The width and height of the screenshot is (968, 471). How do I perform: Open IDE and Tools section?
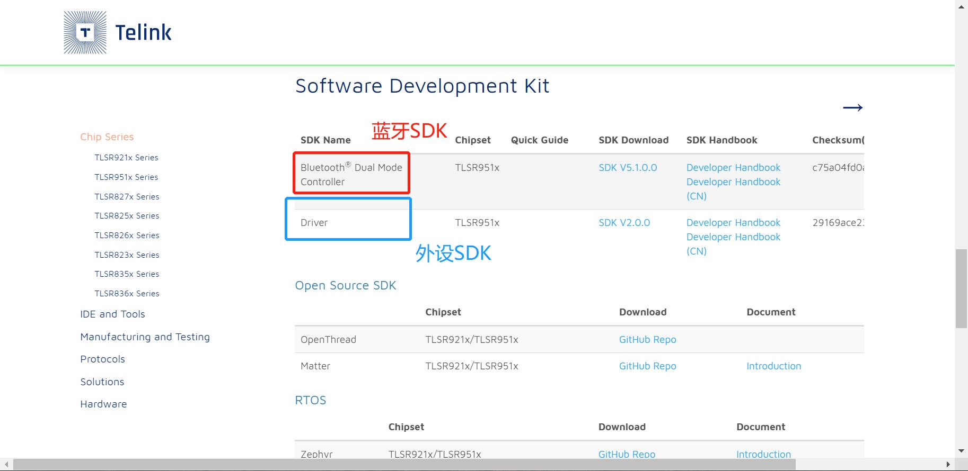[112, 314]
